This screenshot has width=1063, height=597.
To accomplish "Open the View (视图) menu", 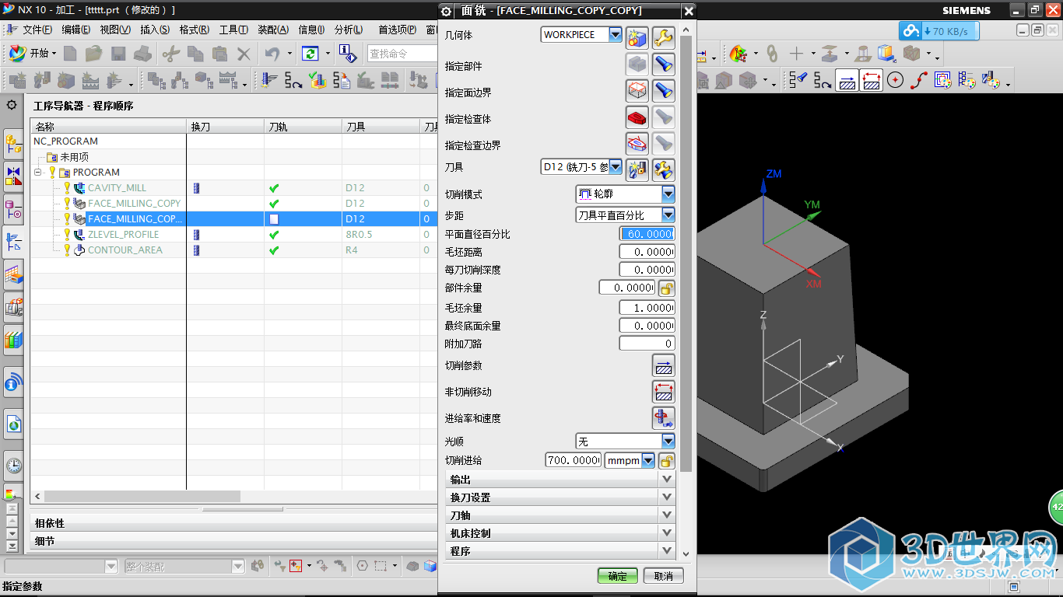I will (115, 30).
